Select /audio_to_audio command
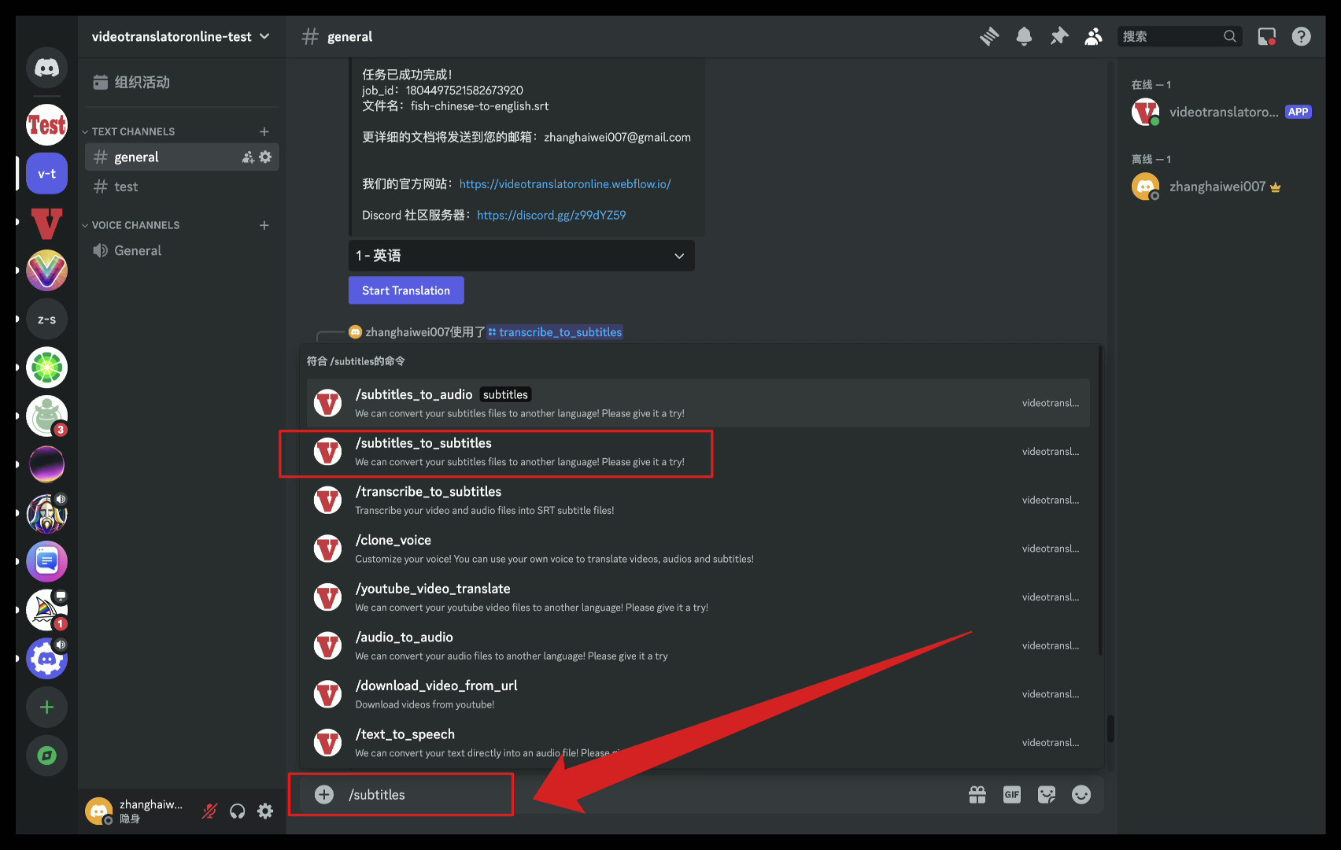The height and width of the screenshot is (850, 1341). click(698, 645)
